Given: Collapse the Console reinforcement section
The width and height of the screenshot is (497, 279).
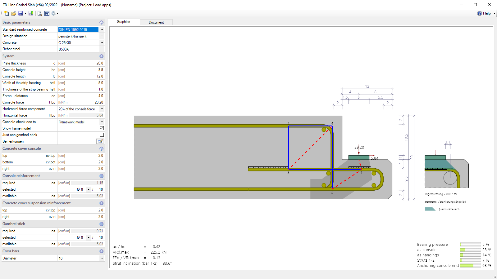Looking at the screenshot, I should 101,176.
